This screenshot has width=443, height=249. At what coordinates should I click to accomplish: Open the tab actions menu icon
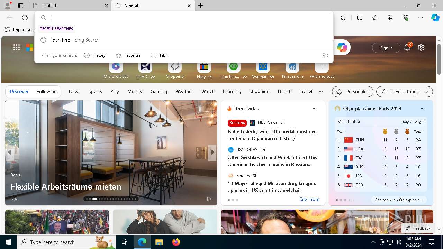tap(21, 6)
